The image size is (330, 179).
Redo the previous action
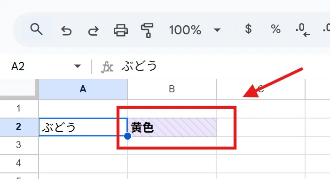[93, 31]
